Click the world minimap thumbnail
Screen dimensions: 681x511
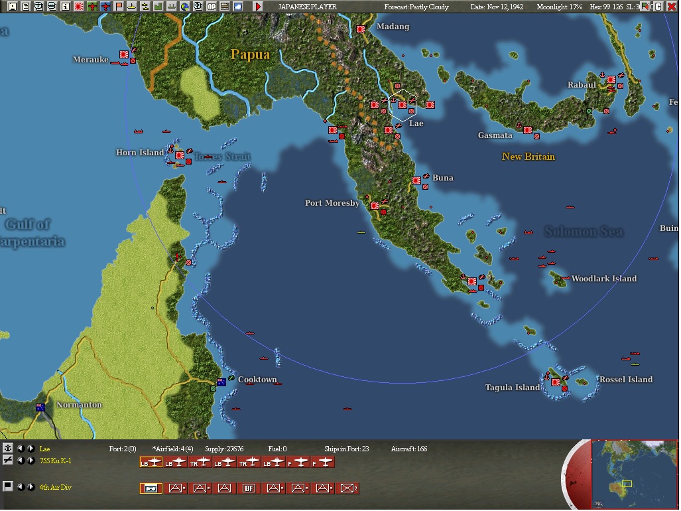pyautogui.click(x=635, y=475)
